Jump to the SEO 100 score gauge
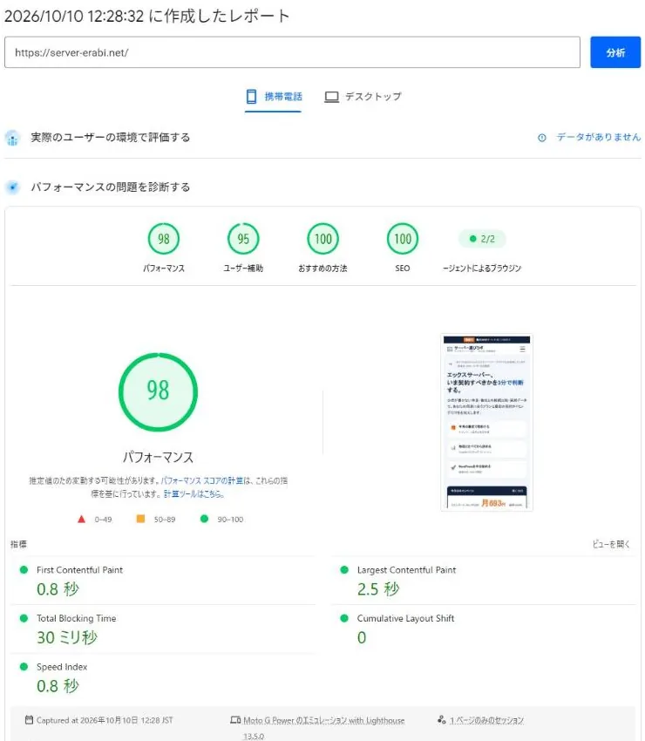This screenshot has height=741, width=645. (402, 239)
